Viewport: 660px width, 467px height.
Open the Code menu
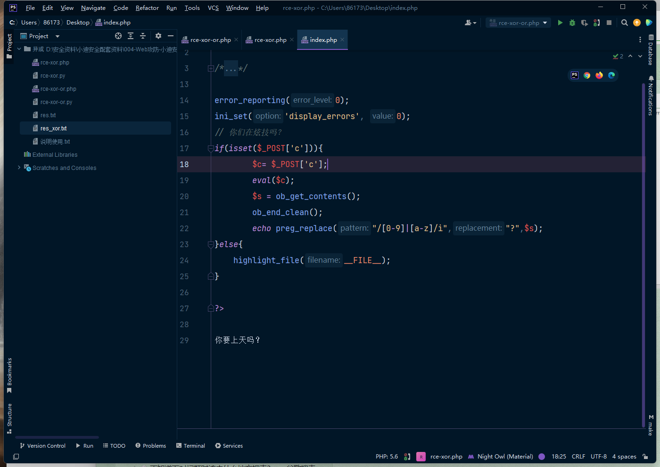[121, 8]
